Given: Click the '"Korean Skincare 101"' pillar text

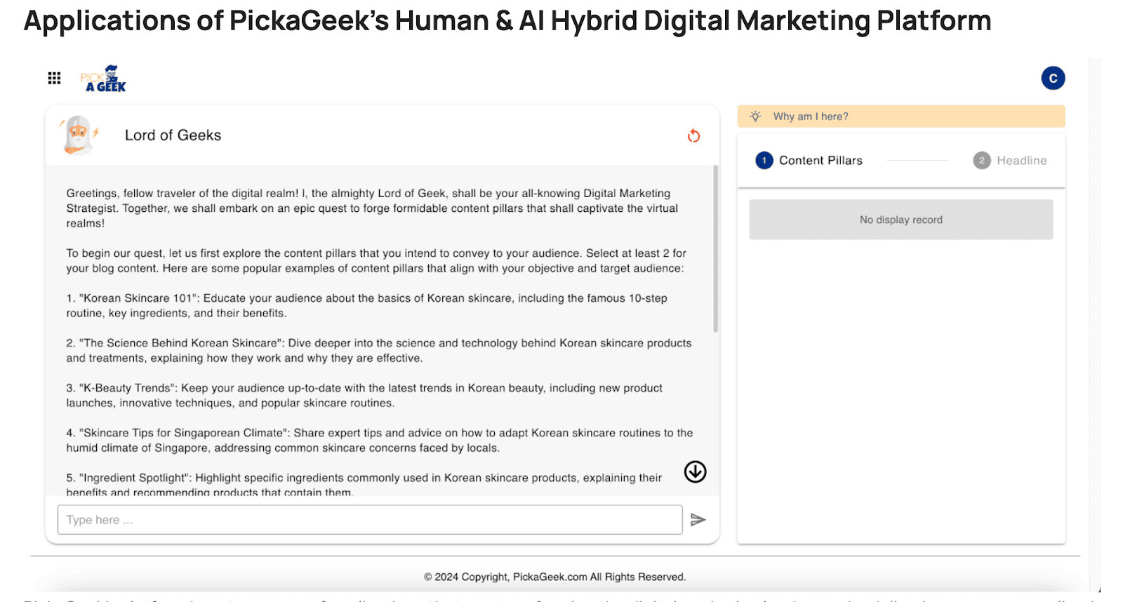Looking at the screenshot, I should 138,298.
